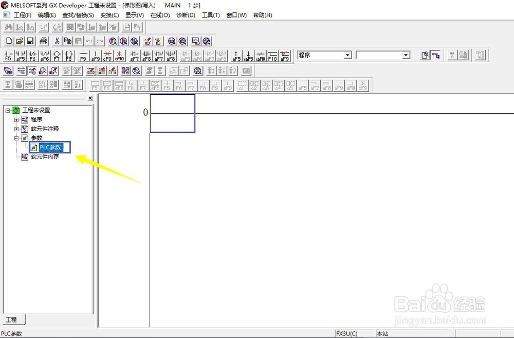Screen dimensions: 514x338
Task: Select PLC参数 in the project tree
Action: click(50, 147)
